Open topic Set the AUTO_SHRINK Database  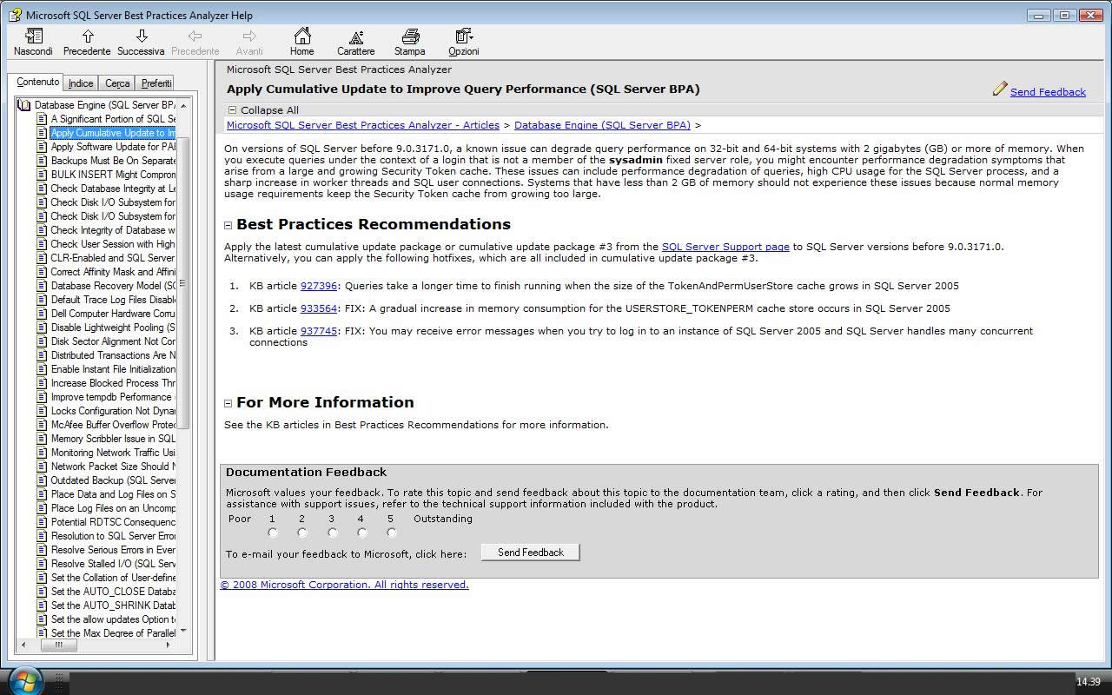pyautogui.click(x=113, y=606)
